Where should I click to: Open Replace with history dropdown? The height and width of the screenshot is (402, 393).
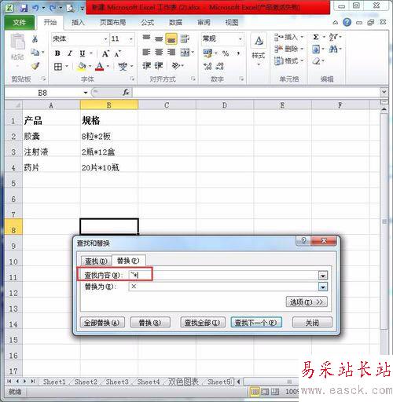323,287
